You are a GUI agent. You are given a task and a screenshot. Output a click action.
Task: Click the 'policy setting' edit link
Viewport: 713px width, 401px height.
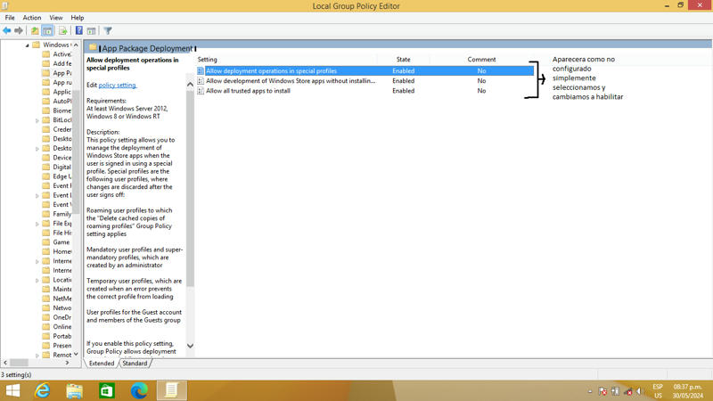118,85
